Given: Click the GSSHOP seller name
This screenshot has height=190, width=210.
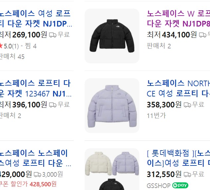Looking at the screenshot, I should tap(159, 186).
